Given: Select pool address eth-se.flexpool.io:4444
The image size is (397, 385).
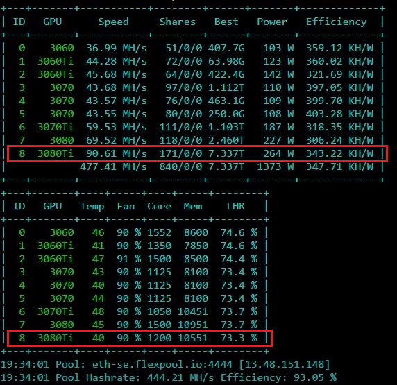Looking at the screenshot, I should [162, 364].
